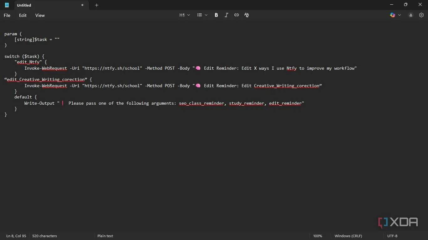428x240 pixels.
Task: Toggle italic formatting
Action: (x=226, y=15)
